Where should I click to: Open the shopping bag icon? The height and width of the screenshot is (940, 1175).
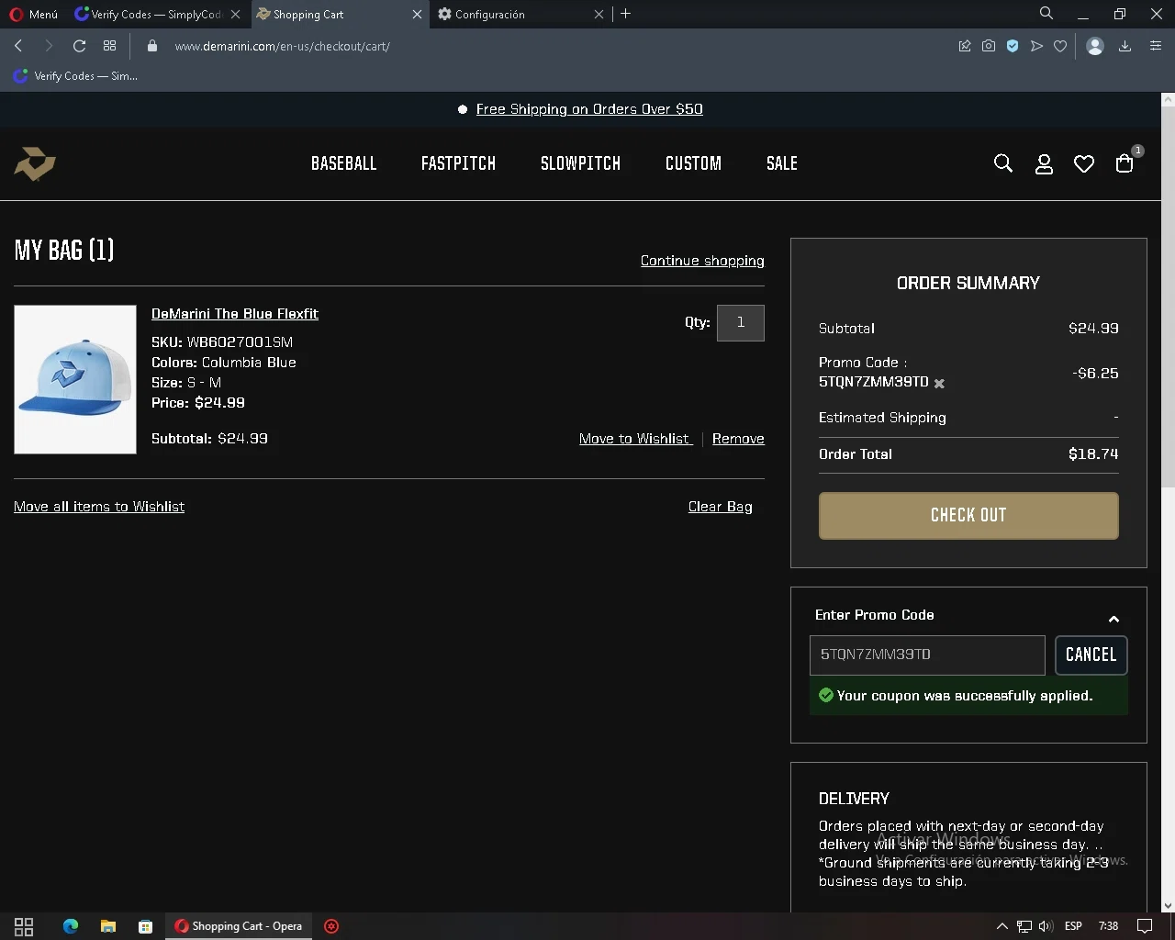click(x=1125, y=163)
